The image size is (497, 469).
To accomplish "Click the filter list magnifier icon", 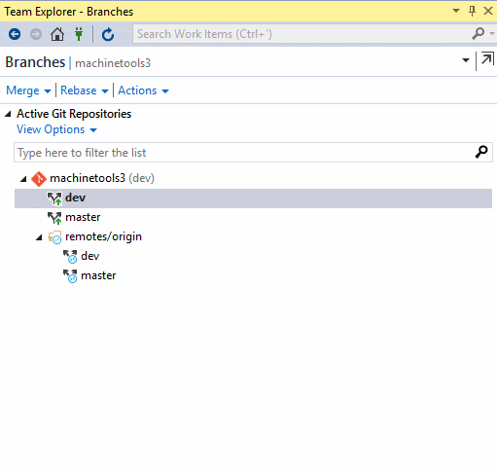I will [x=481, y=152].
